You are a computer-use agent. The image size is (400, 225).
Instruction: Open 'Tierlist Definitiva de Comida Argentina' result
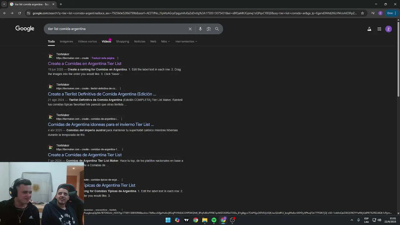tap(102, 94)
